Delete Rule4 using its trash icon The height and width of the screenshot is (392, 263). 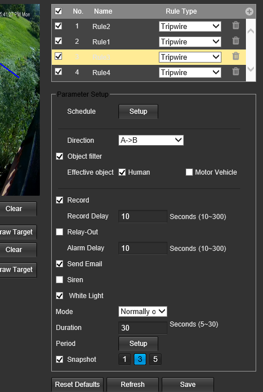236,72
